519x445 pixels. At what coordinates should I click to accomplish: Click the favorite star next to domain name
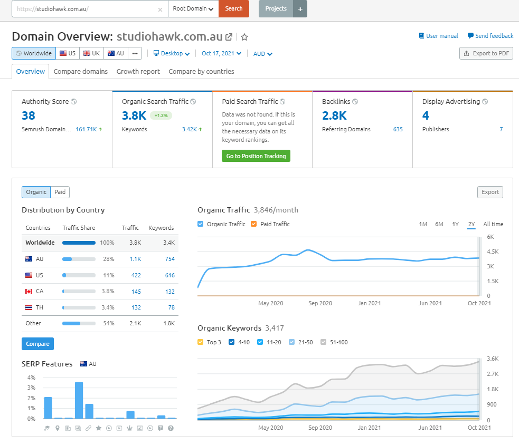coord(244,37)
